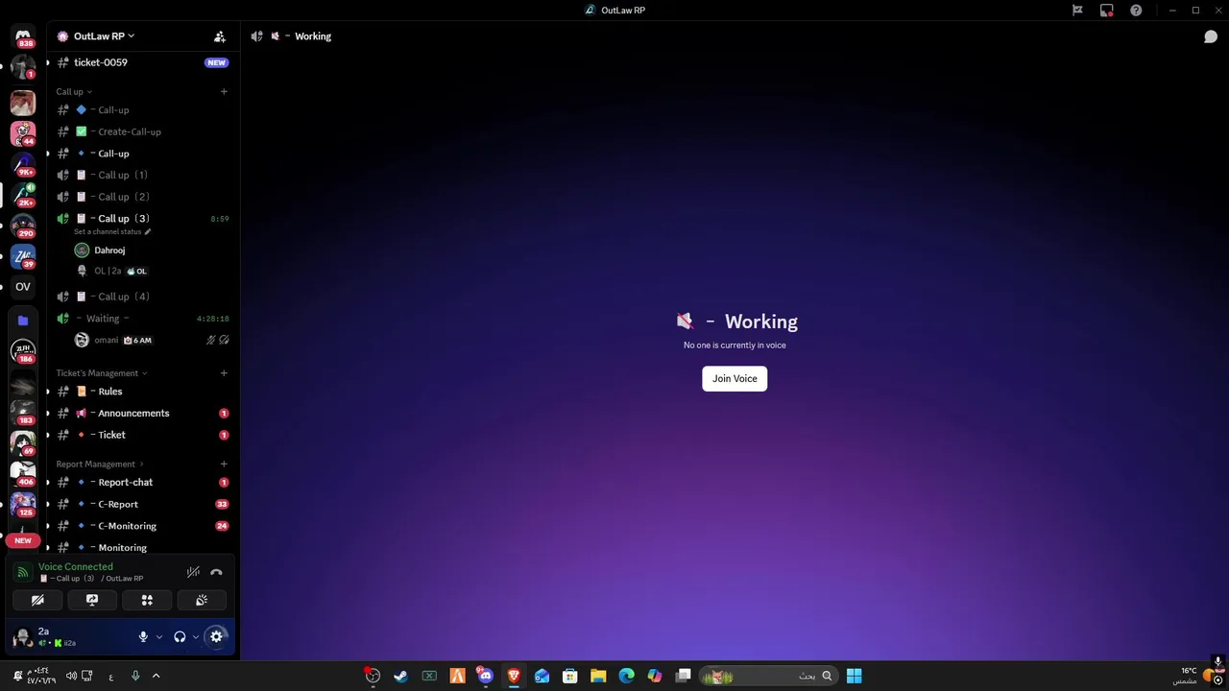Open Discord direct messages home icon

(x=23, y=36)
